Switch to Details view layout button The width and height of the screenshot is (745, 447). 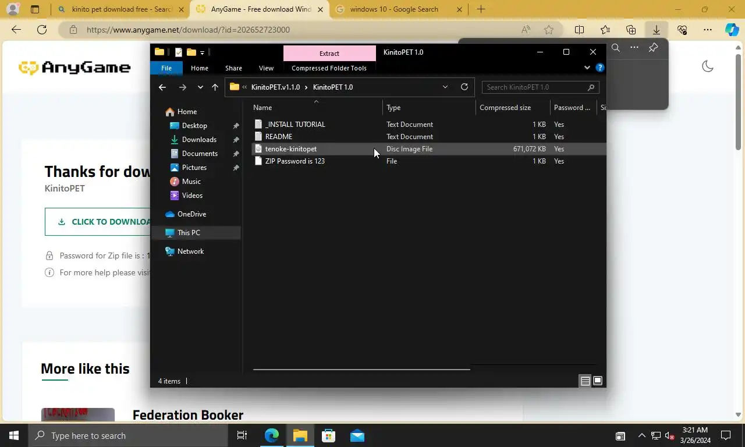click(x=586, y=381)
